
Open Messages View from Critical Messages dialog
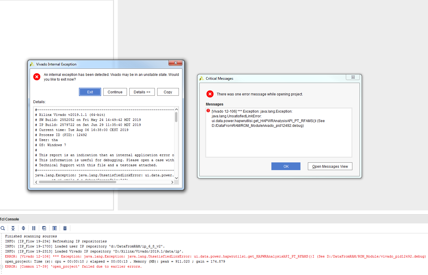[x=330, y=167]
